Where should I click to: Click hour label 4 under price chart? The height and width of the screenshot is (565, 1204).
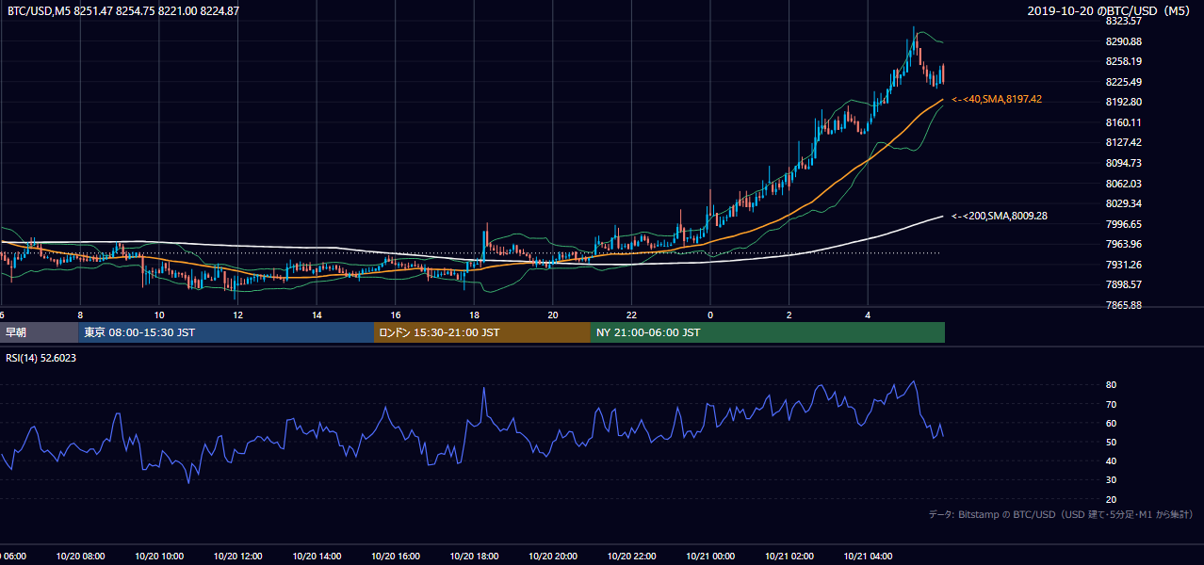tap(868, 315)
